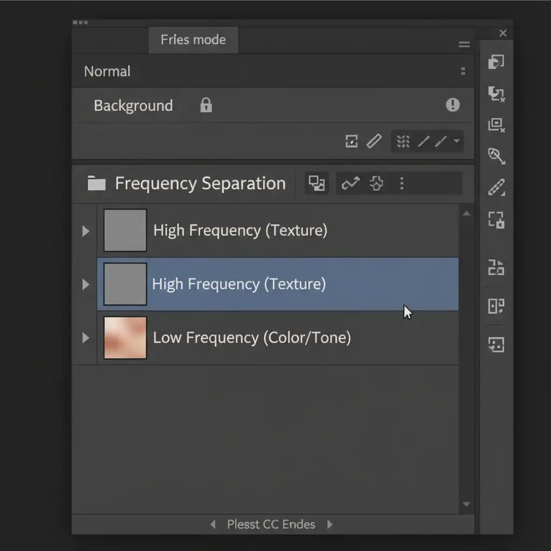Select the Fries mode tab
Image resolution: width=551 pixels, height=551 pixels.
point(193,40)
